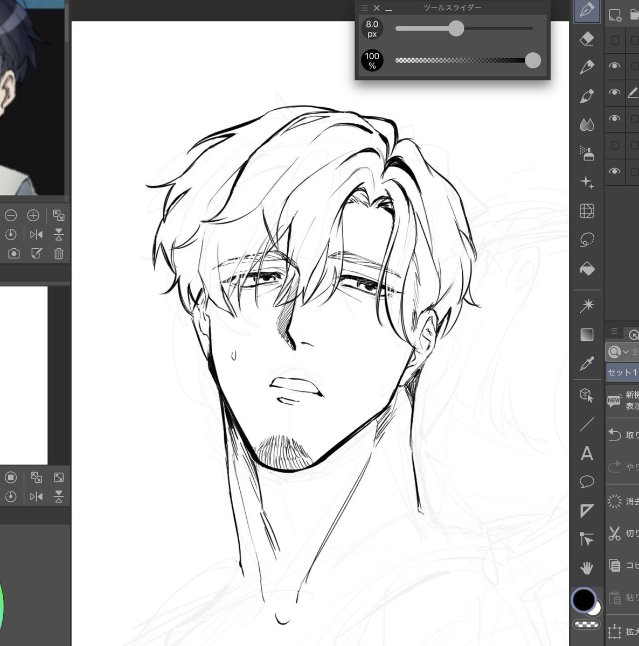Click the camera icon in Sub View
639x646 pixels.
click(x=14, y=253)
